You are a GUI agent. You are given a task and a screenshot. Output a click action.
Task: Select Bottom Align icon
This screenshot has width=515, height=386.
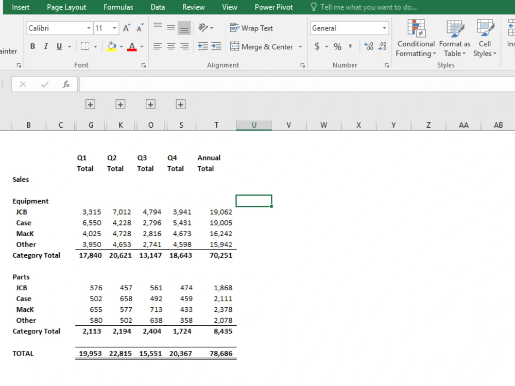tap(184, 28)
